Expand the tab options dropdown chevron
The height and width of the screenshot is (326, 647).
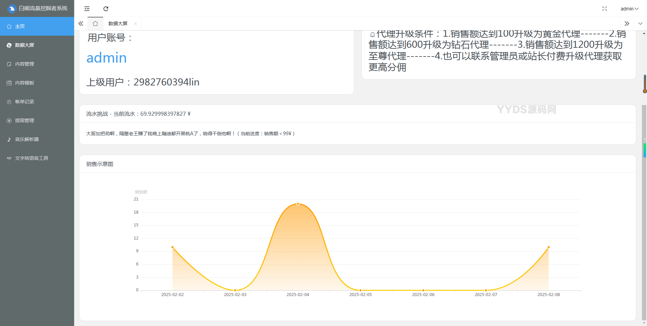(640, 24)
